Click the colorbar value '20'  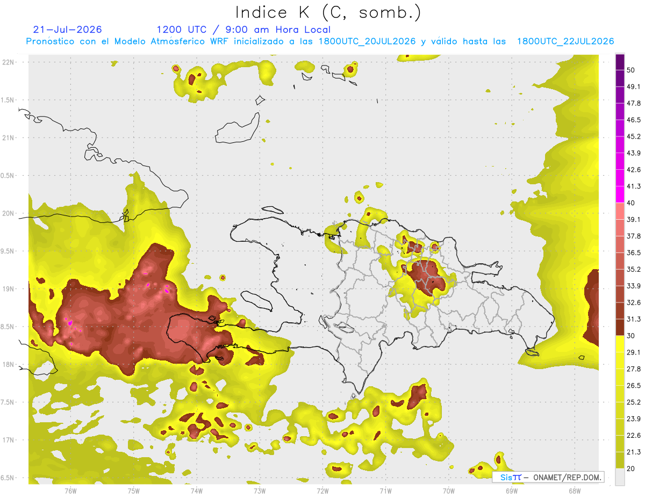[x=632, y=468]
